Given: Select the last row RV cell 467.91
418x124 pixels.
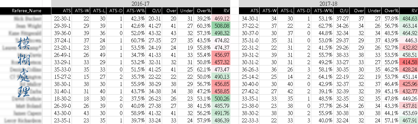Looking at the screenshot, I should (408, 120).
